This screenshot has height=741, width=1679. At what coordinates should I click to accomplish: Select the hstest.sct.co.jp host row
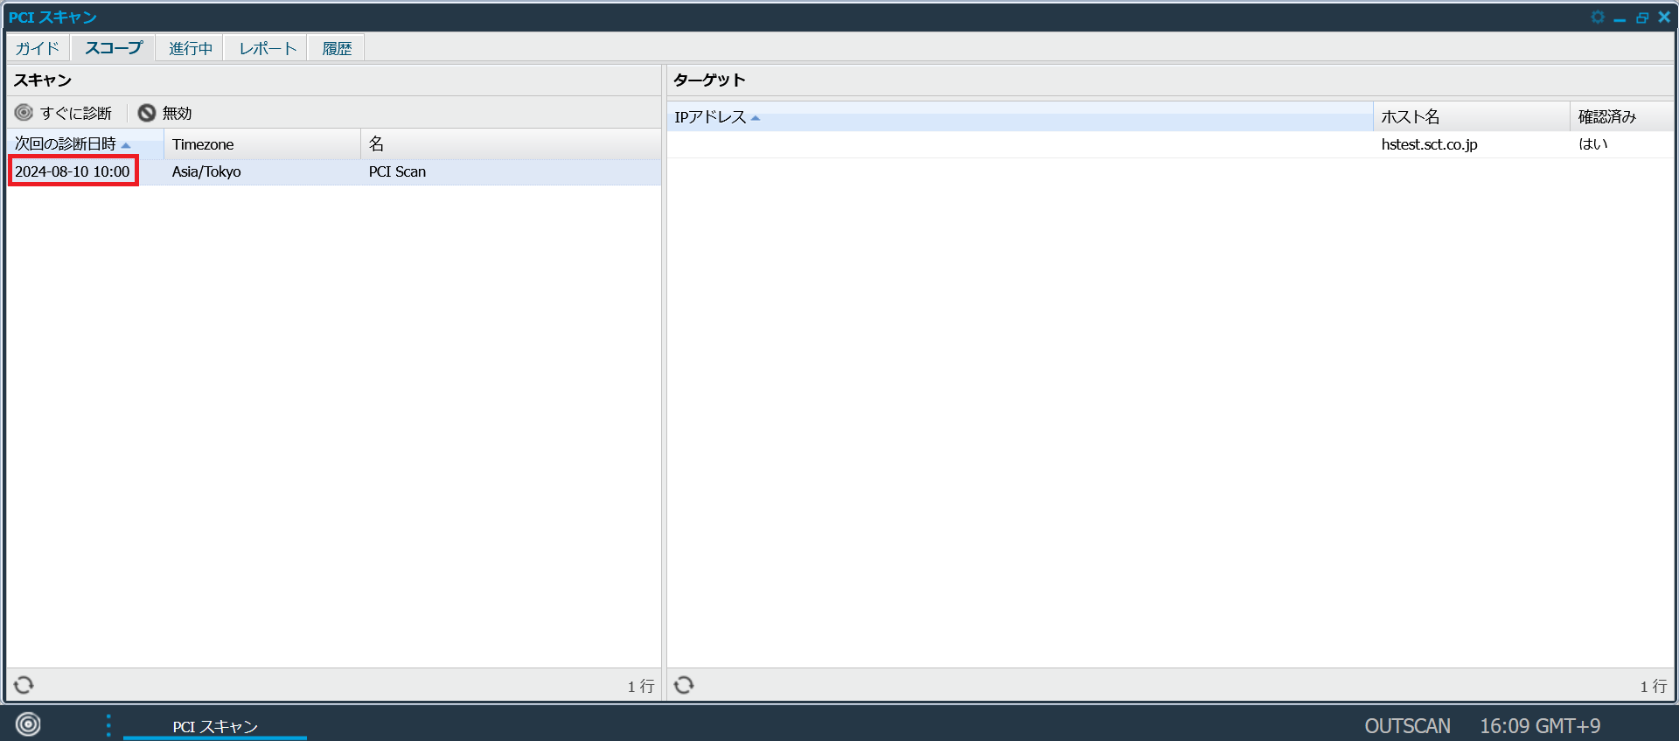1171,144
